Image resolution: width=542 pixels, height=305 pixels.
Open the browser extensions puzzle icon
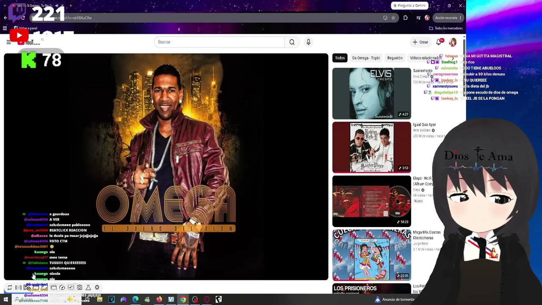pyautogui.click(x=405, y=18)
